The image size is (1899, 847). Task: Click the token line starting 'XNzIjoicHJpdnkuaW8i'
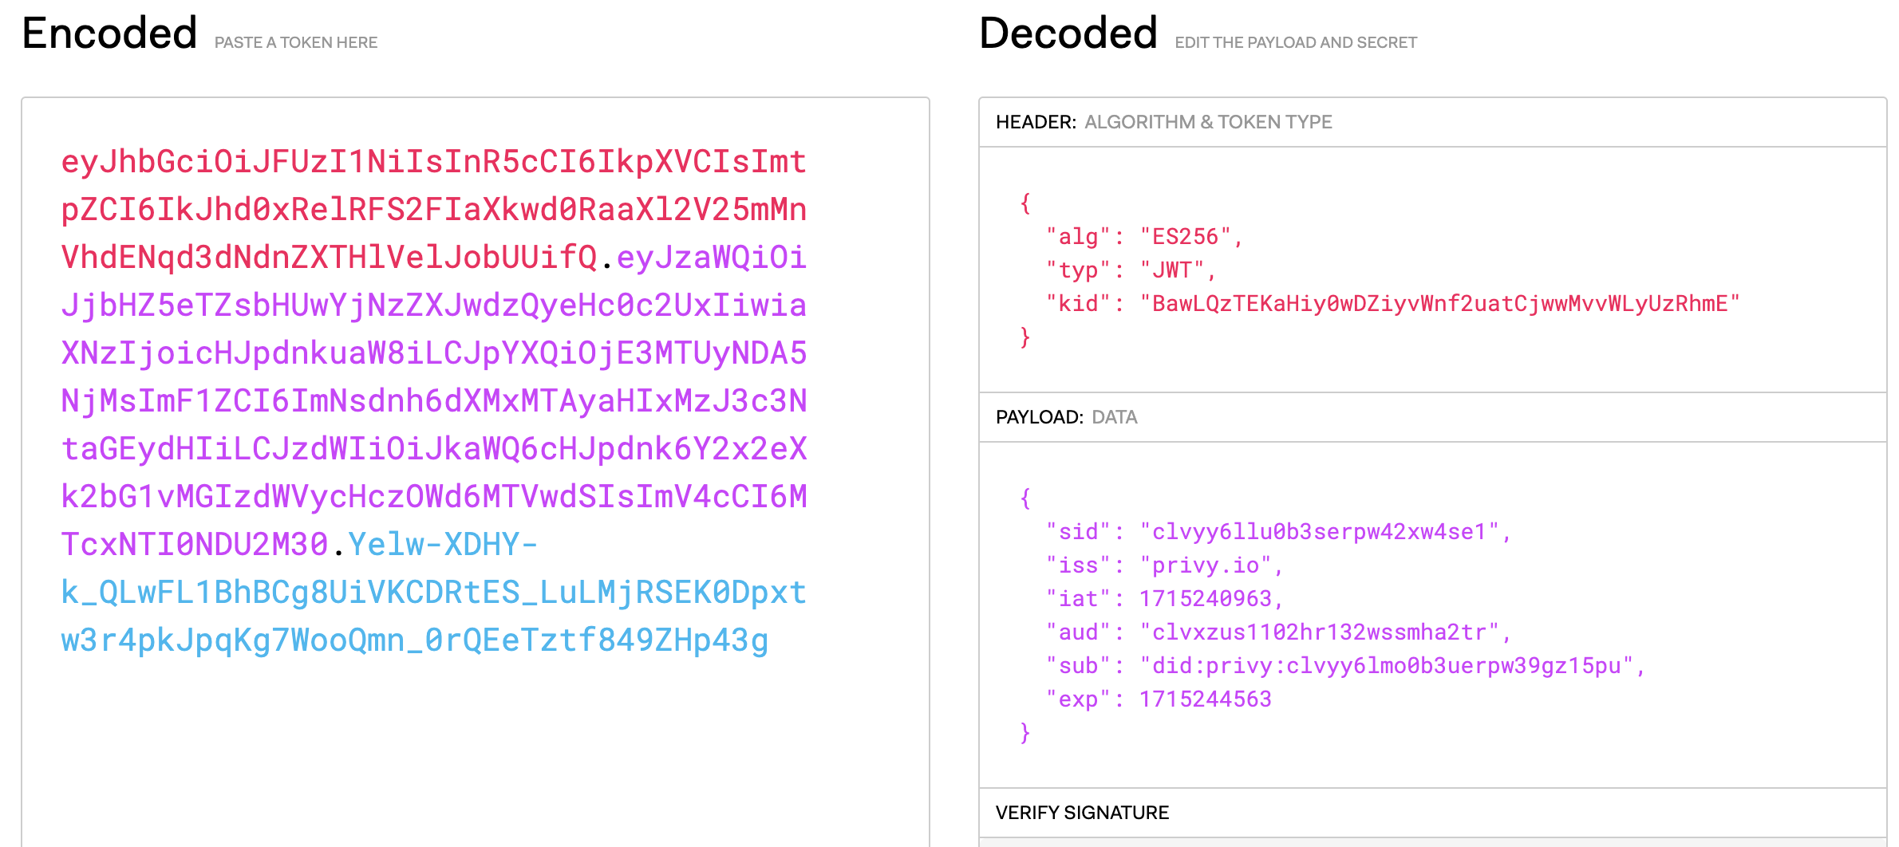(x=434, y=353)
